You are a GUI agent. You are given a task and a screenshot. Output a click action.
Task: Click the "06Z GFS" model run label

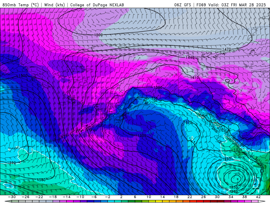[183, 5]
